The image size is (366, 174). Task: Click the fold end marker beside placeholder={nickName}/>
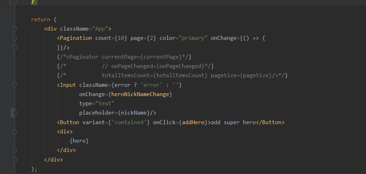[x=15, y=113]
